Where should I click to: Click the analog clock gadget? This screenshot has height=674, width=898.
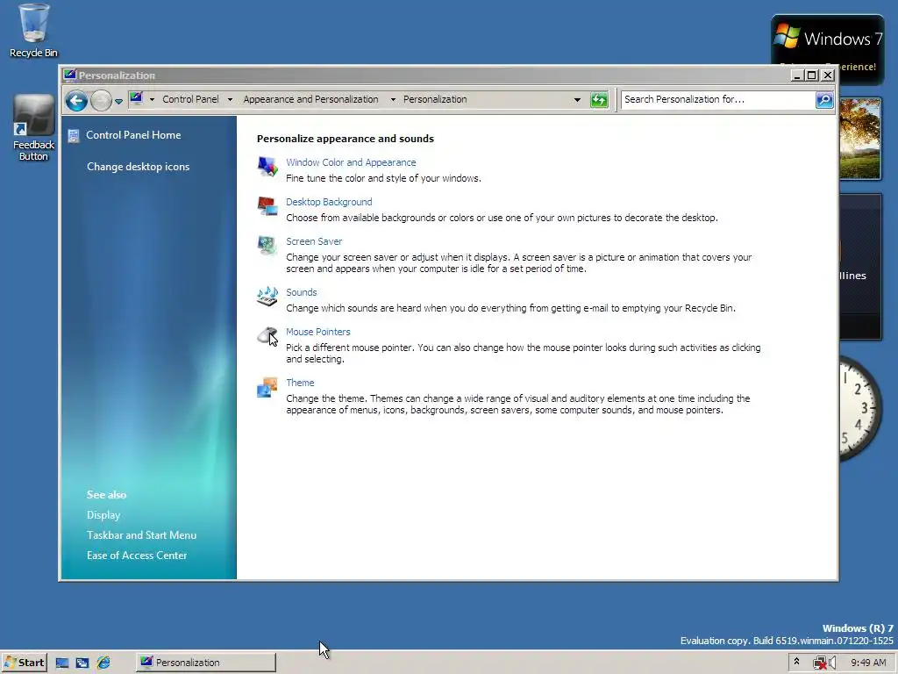click(861, 407)
